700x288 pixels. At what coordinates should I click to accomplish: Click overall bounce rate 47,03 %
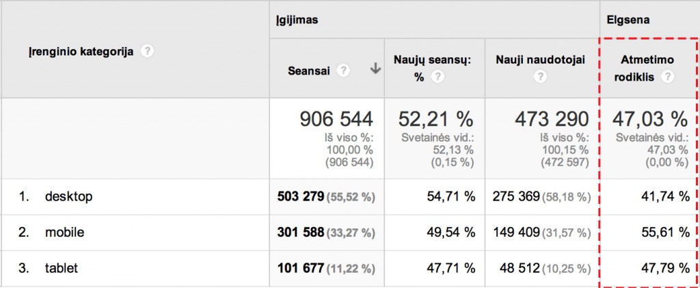(x=649, y=119)
